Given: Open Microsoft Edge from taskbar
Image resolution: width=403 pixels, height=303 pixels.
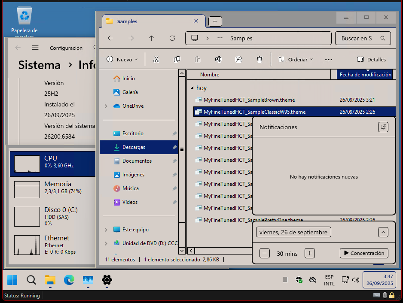Looking at the screenshot, I should [69, 280].
